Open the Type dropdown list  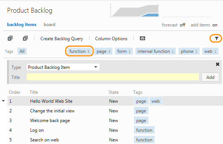click(63, 67)
